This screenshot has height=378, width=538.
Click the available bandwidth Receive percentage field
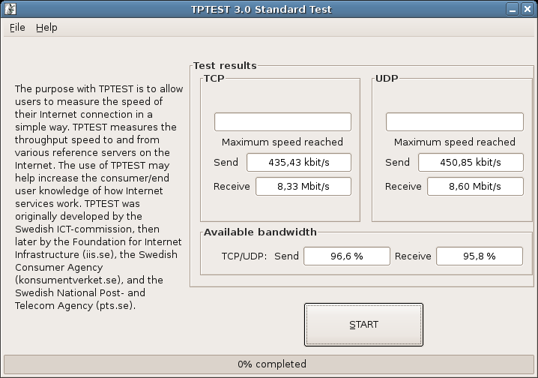[480, 256]
